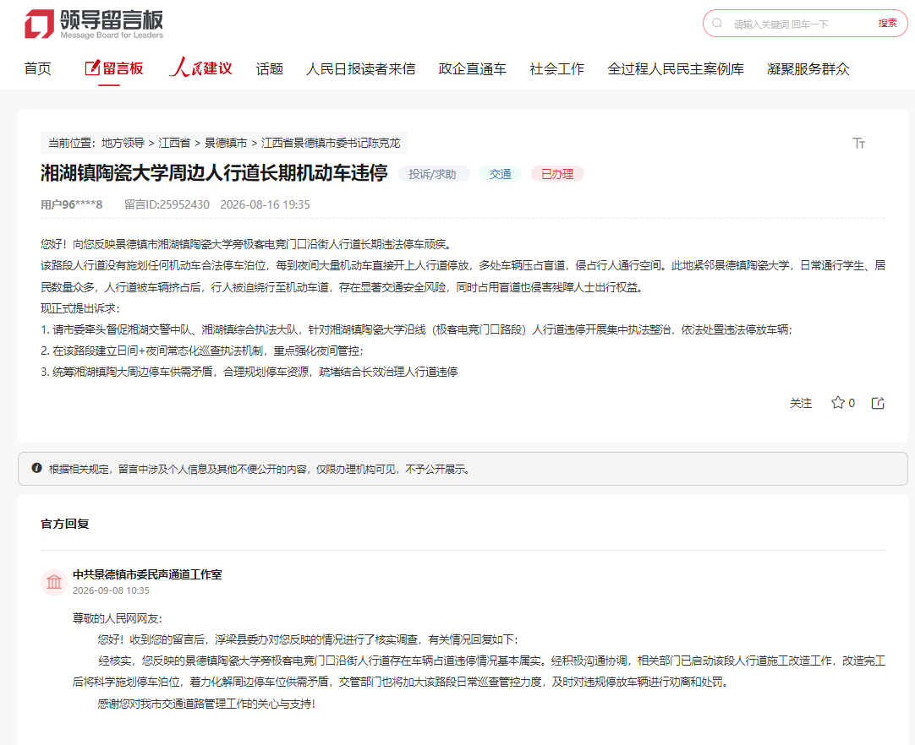Screen dimensions: 915x745
Task: Open the 社会工作 nav item
Action: click(556, 68)
